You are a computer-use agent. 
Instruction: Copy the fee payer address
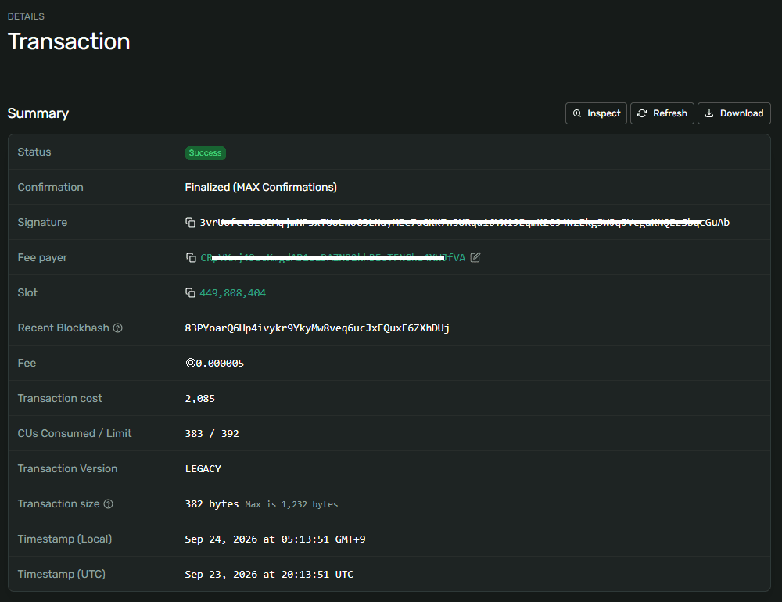[191, 257]
